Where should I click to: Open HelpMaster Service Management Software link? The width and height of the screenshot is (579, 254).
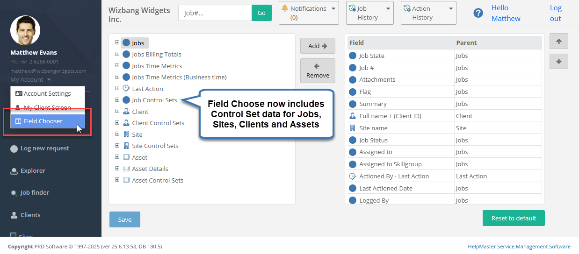[x=519, y=247]
